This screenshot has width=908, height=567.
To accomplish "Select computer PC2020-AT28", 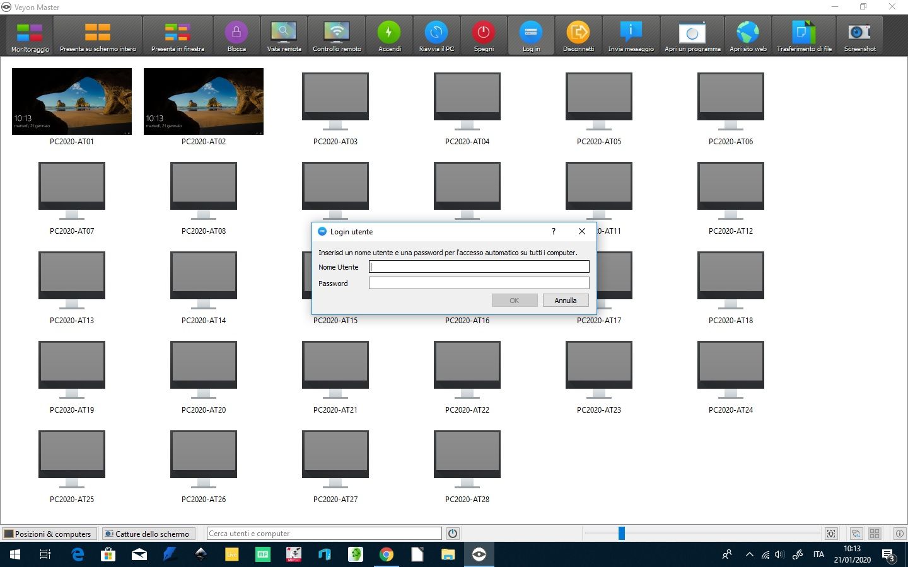I will coord(467,466).
